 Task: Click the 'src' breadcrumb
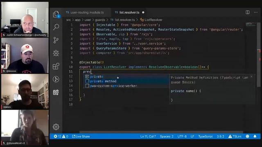[x=68, y=20]
